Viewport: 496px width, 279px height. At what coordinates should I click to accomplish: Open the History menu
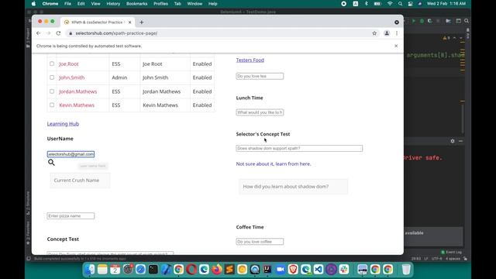point(113,4)
